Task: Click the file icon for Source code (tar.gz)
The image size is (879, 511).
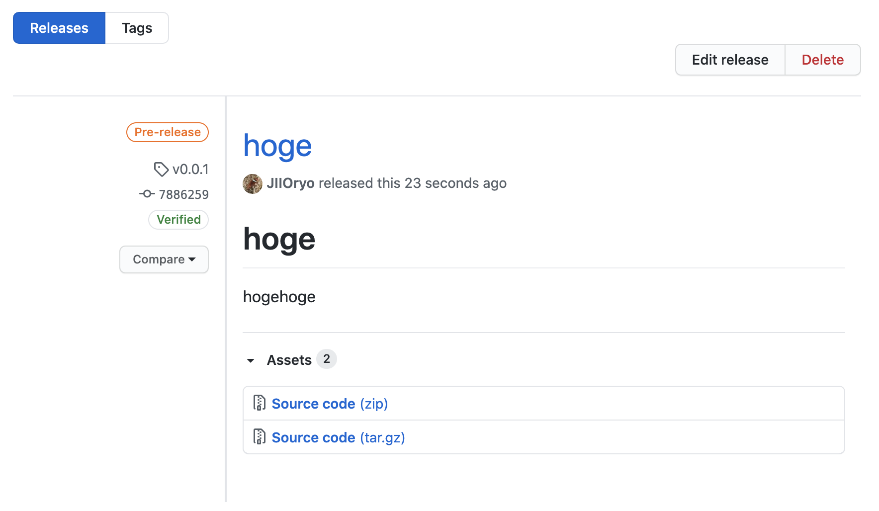Action: point(259,437)
